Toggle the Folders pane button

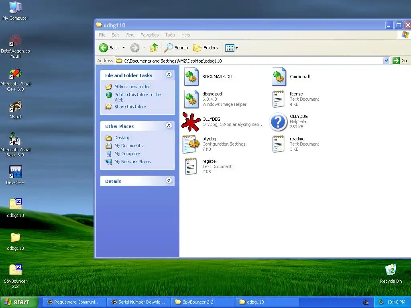coord(205,48)
